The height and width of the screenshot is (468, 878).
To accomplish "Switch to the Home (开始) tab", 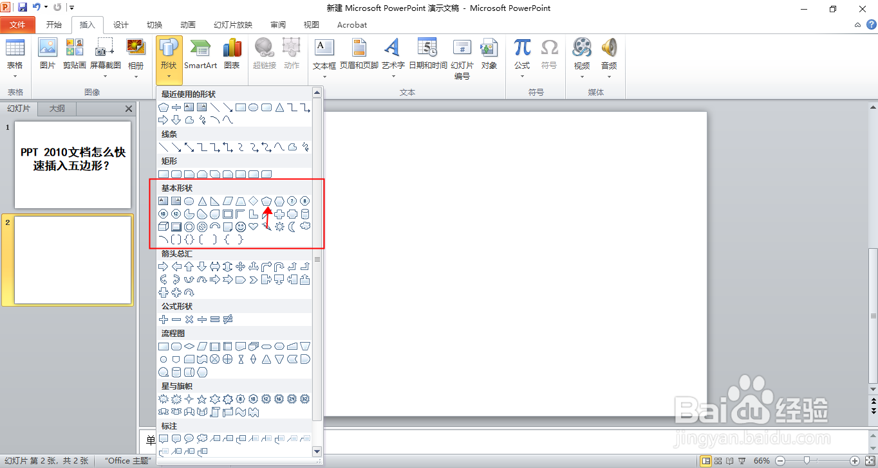I will pyautogui.click(x=54, y=25).
